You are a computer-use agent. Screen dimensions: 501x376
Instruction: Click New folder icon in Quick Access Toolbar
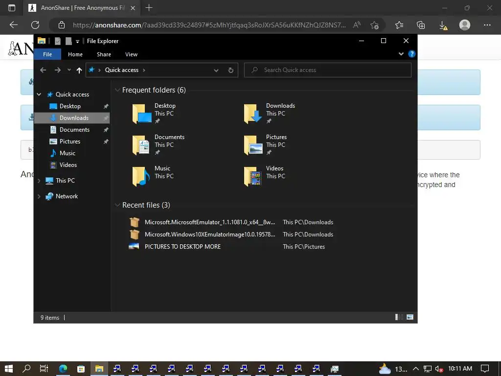(x=68, y=41)
